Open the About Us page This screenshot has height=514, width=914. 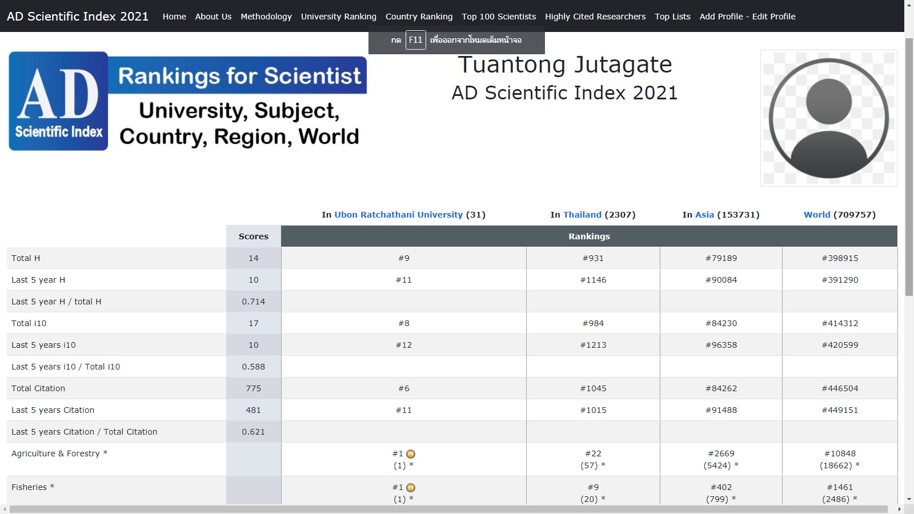[x=213, y=17]
